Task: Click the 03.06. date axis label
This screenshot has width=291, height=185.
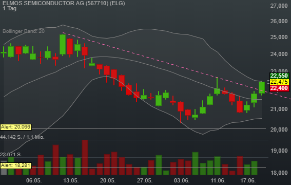Action: pos(182,180)
